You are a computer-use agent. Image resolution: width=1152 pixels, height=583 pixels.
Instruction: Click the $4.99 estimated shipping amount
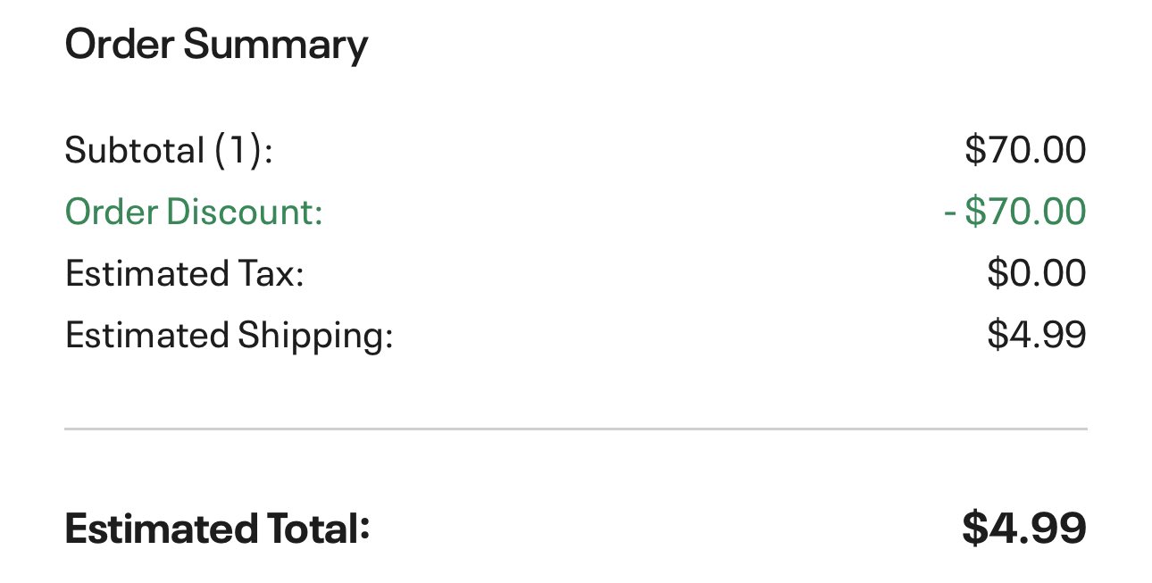pos(1037,335)
